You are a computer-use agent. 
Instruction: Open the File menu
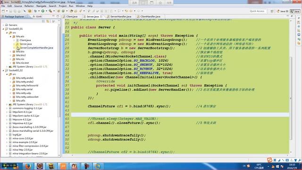pyautogui.click(x=3, y=6)
